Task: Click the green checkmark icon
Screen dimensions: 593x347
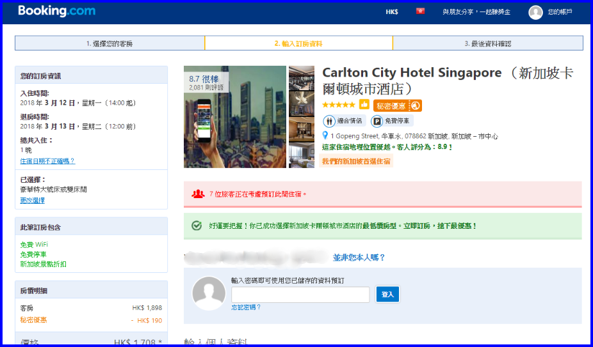Action: (197, 226)
